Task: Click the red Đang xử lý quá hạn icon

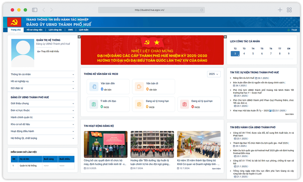Action: pyautogui.click(x=185, y=104)
